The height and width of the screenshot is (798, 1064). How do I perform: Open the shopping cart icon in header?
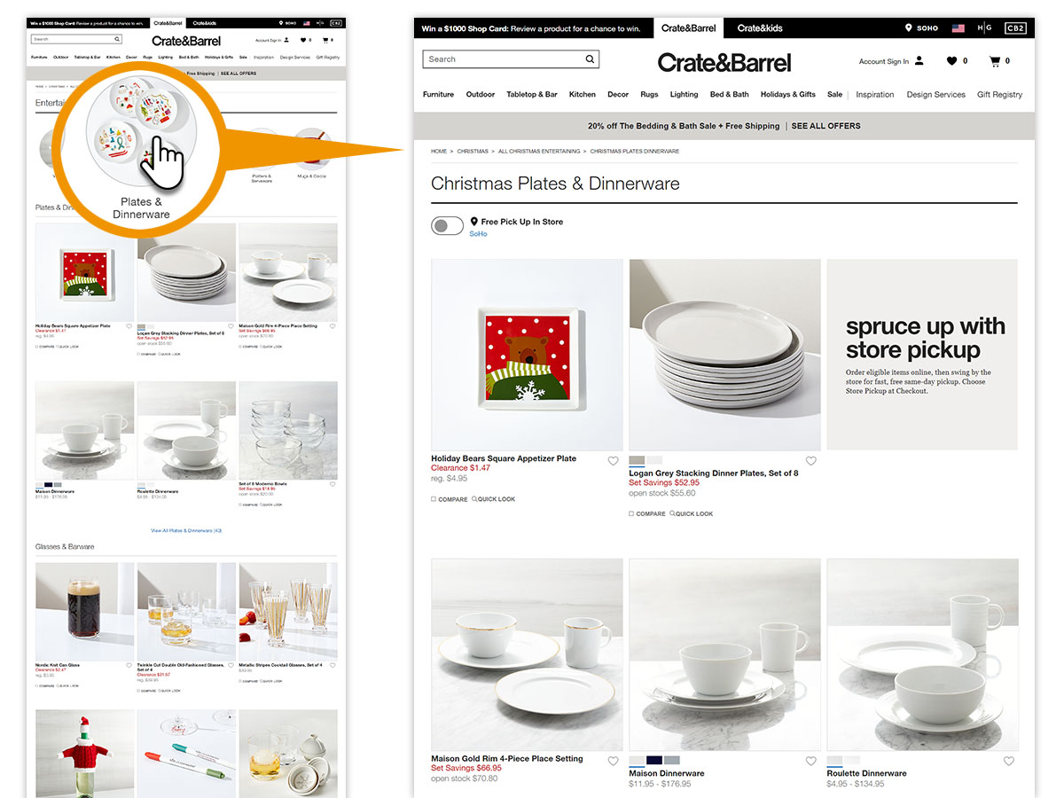click(995, 61)
